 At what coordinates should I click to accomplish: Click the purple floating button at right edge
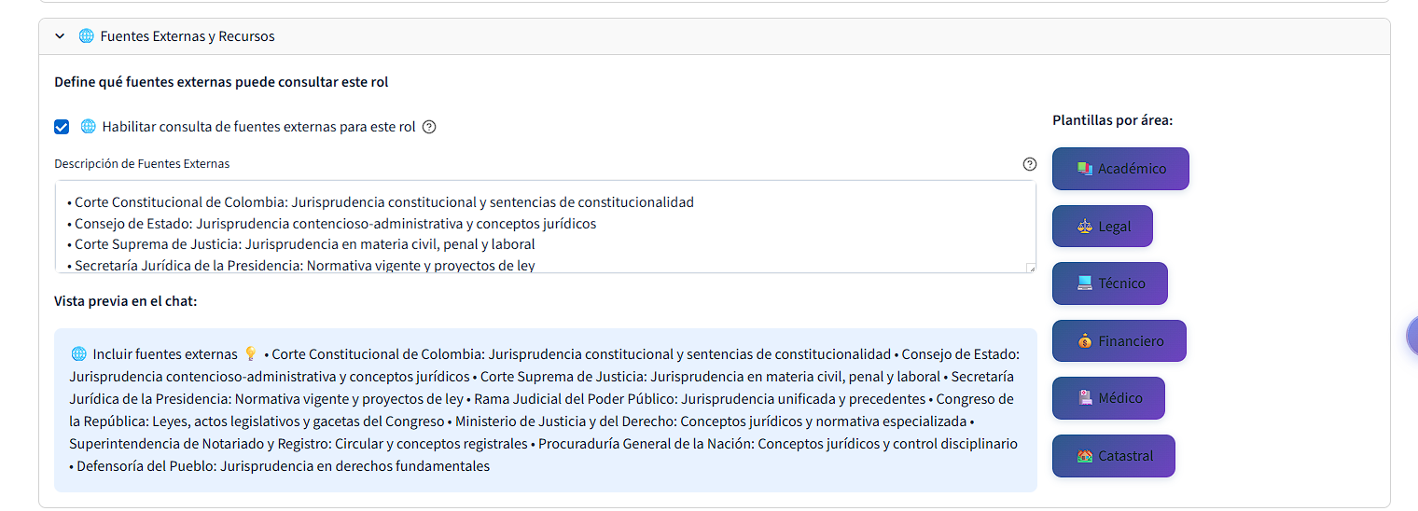(1411, 336)
